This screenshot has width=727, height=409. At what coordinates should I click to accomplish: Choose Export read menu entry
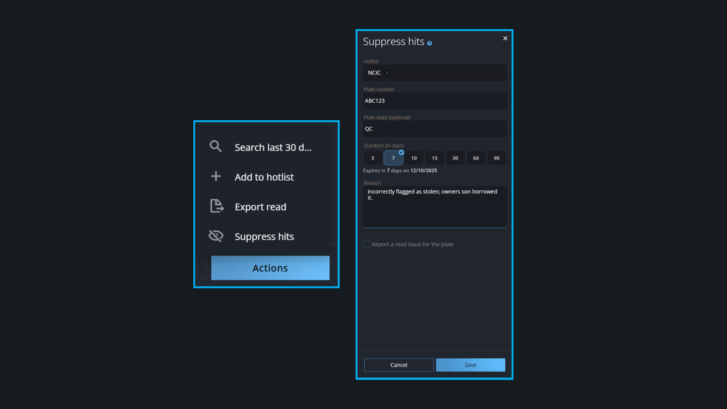pyautogui.click(x=260, y=207)
